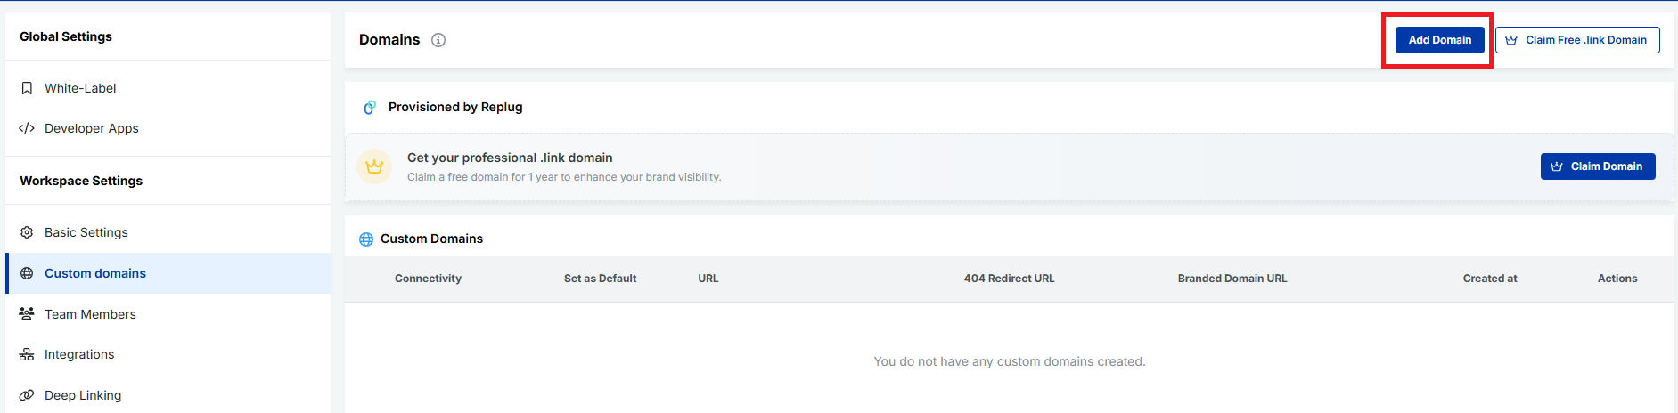
Task: Click the Workspace Settings heading
Action: [81, 181]
